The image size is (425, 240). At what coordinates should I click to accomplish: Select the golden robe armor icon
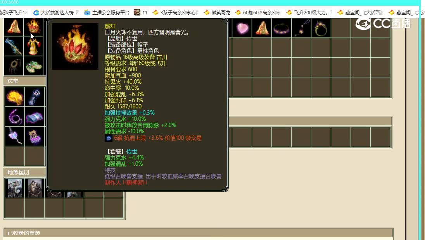[34, 46]
